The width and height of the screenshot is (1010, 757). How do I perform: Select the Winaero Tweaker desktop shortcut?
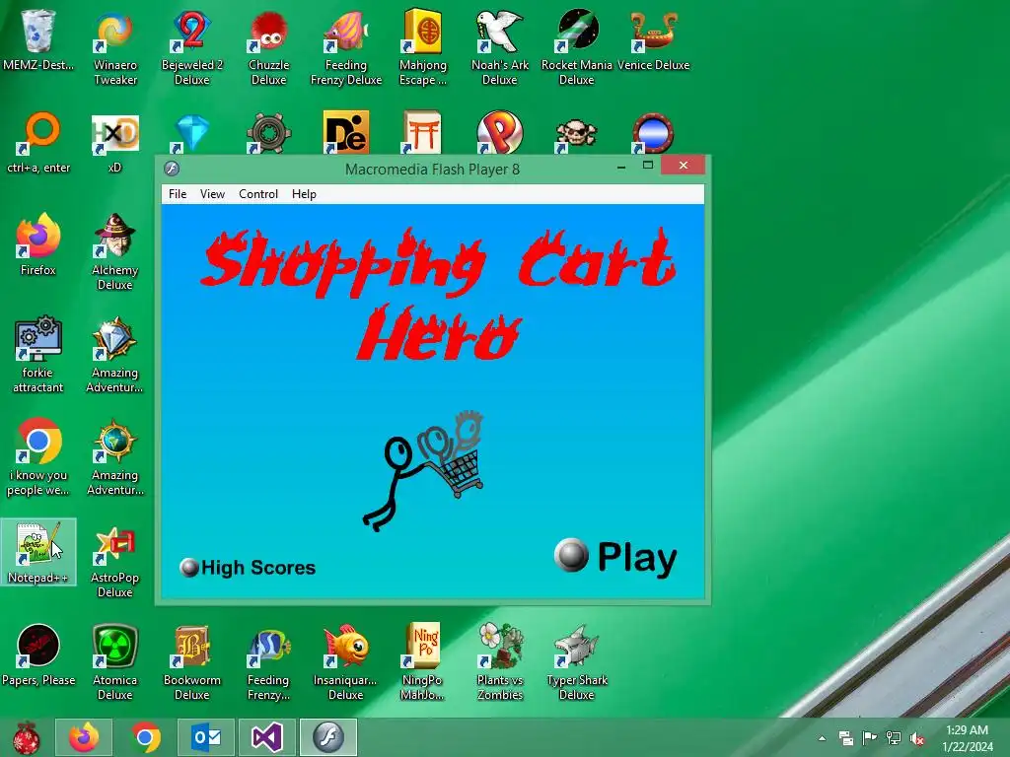point(115,48)
